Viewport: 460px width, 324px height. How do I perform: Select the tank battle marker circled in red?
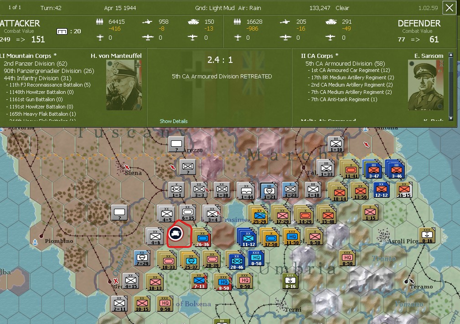176,233
